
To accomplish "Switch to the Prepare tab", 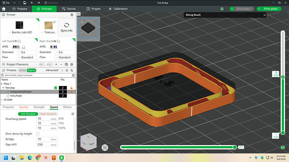I will pos(20,9).
